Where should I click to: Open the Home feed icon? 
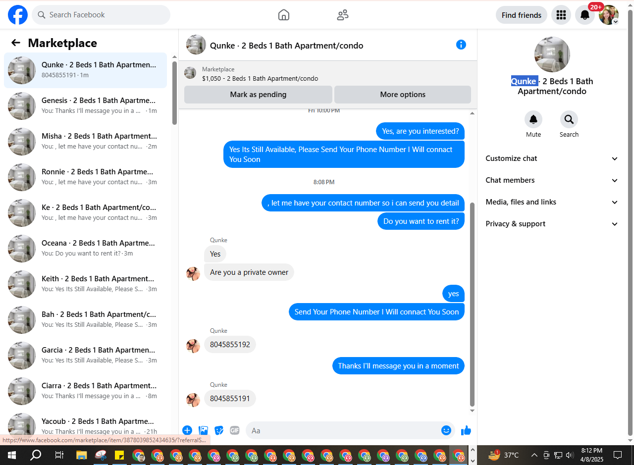click(x=284, y=15)
